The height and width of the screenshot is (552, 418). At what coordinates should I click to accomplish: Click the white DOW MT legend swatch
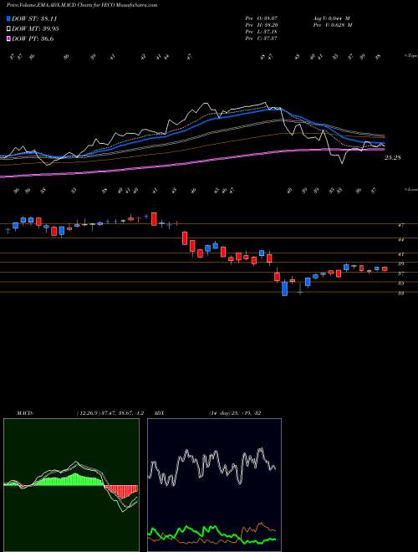click(x=9, y=28)
